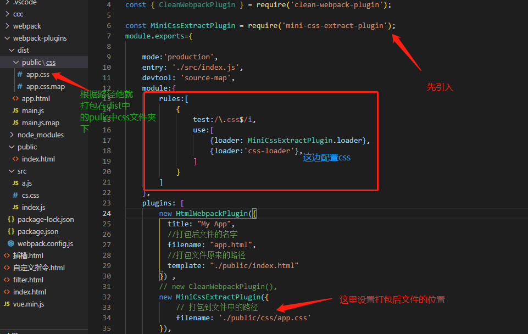This screenshot has width=528, height=334.
Task: Expand the node_modules folder chevron
Action: click(12, 135)
